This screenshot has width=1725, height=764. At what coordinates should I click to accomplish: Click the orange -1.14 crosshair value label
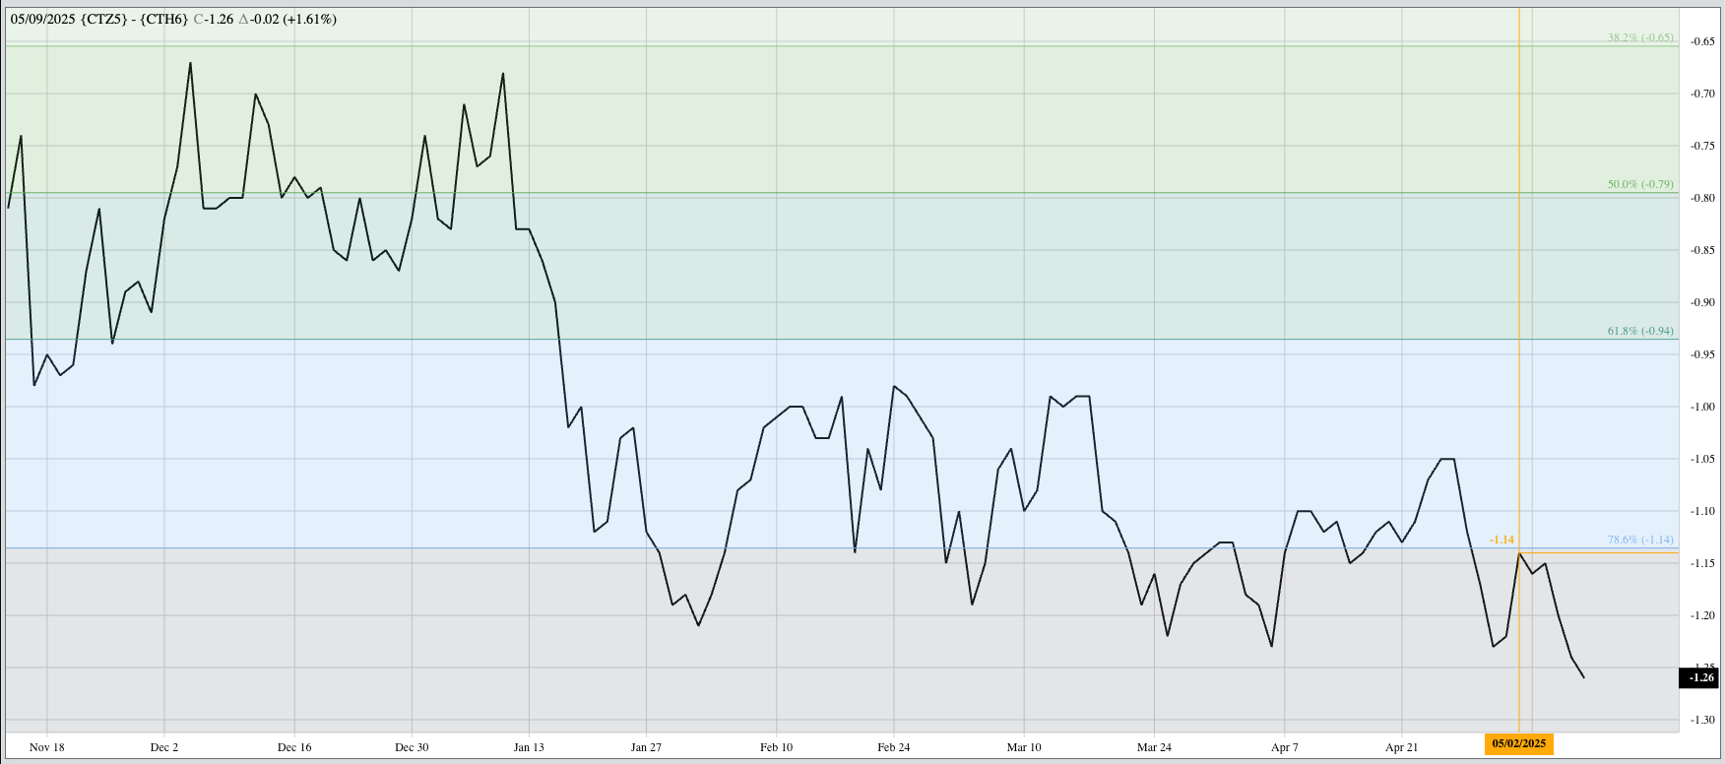click(1501, 540)
